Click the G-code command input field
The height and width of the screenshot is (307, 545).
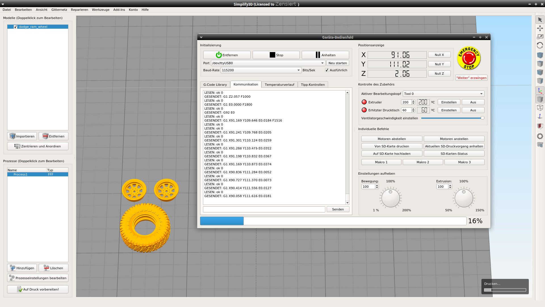coord(264,209)
